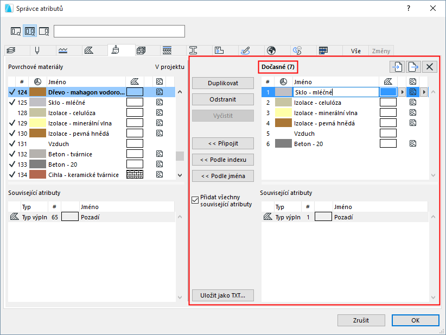Open the Pen sets grid tab
Viewport: 446px width, 335px height.
pyautogui.click(x=323, y=50)
